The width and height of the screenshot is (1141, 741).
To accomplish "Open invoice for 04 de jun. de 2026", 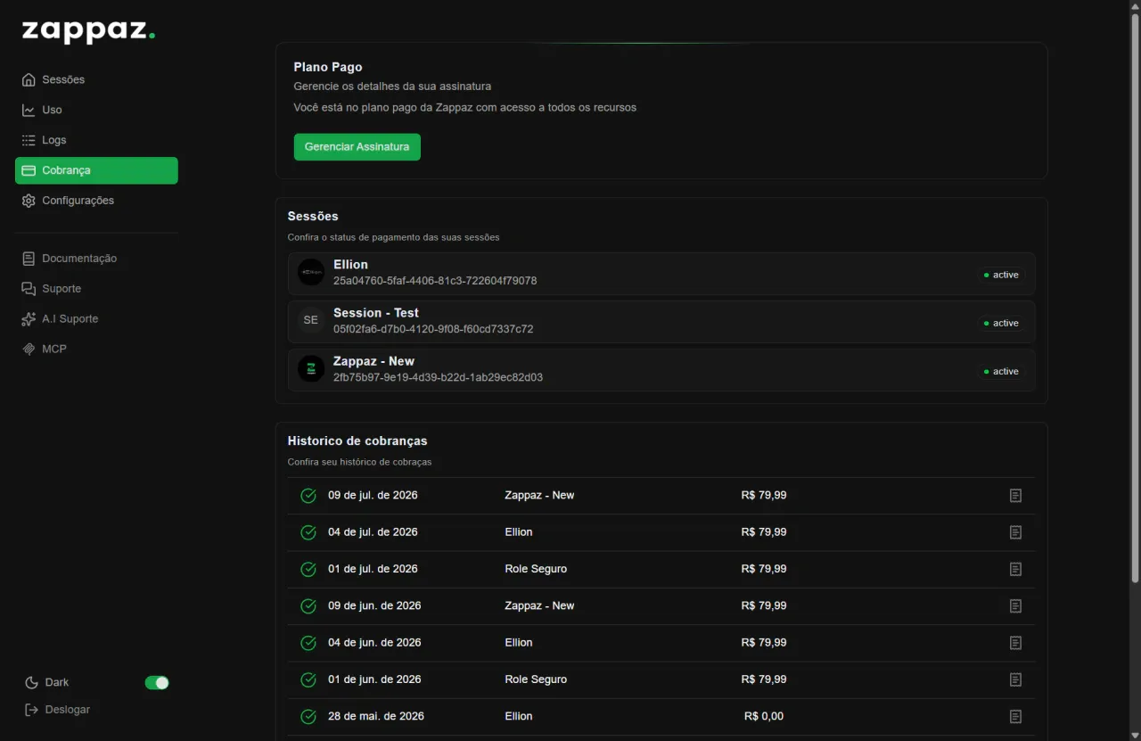I will tap(1015, 643).
